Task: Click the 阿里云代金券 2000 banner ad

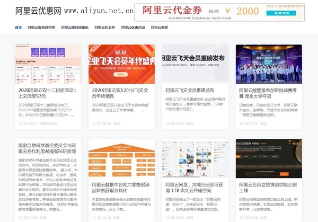Action: click(x=219, y=12)
